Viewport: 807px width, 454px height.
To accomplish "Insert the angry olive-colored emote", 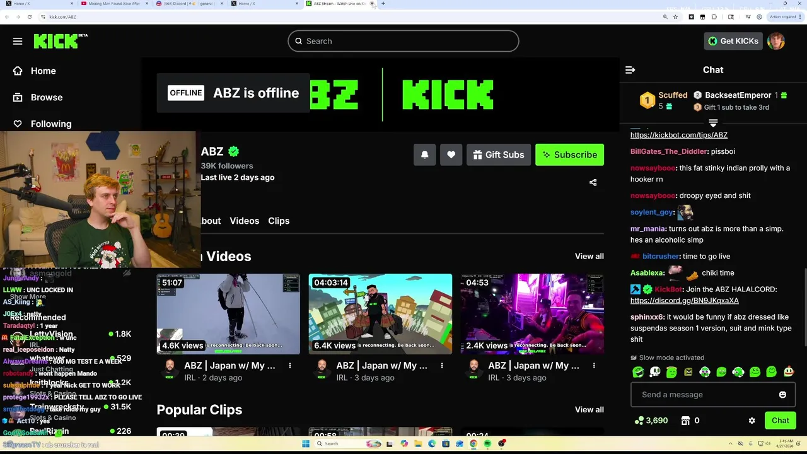I will 688,372.
